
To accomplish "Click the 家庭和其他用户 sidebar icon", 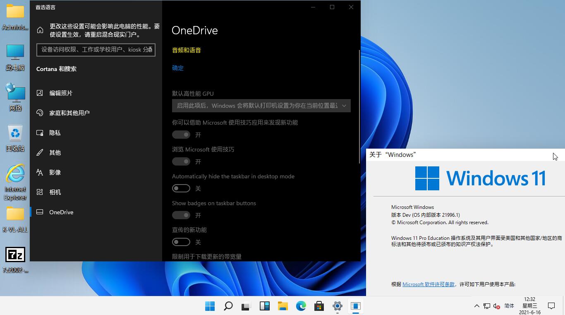I will [x=40, y=113].
